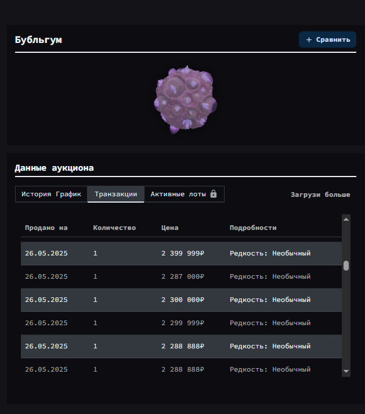Select the price cell 2 300 000₽
The image size is (365, 414).
coord(183,300)
